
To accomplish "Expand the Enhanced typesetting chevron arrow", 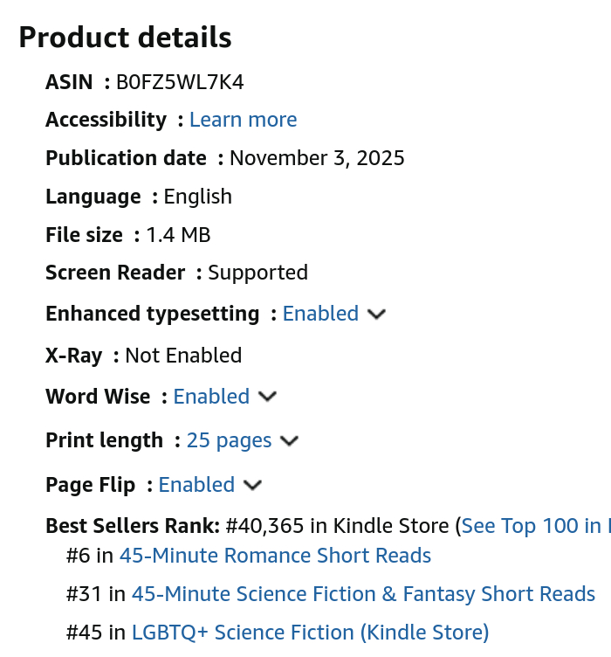I will 377,315.
